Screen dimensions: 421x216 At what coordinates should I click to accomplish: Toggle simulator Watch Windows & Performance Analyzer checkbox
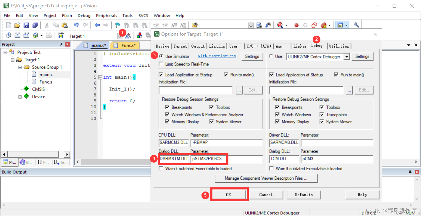tap(167, 114)
